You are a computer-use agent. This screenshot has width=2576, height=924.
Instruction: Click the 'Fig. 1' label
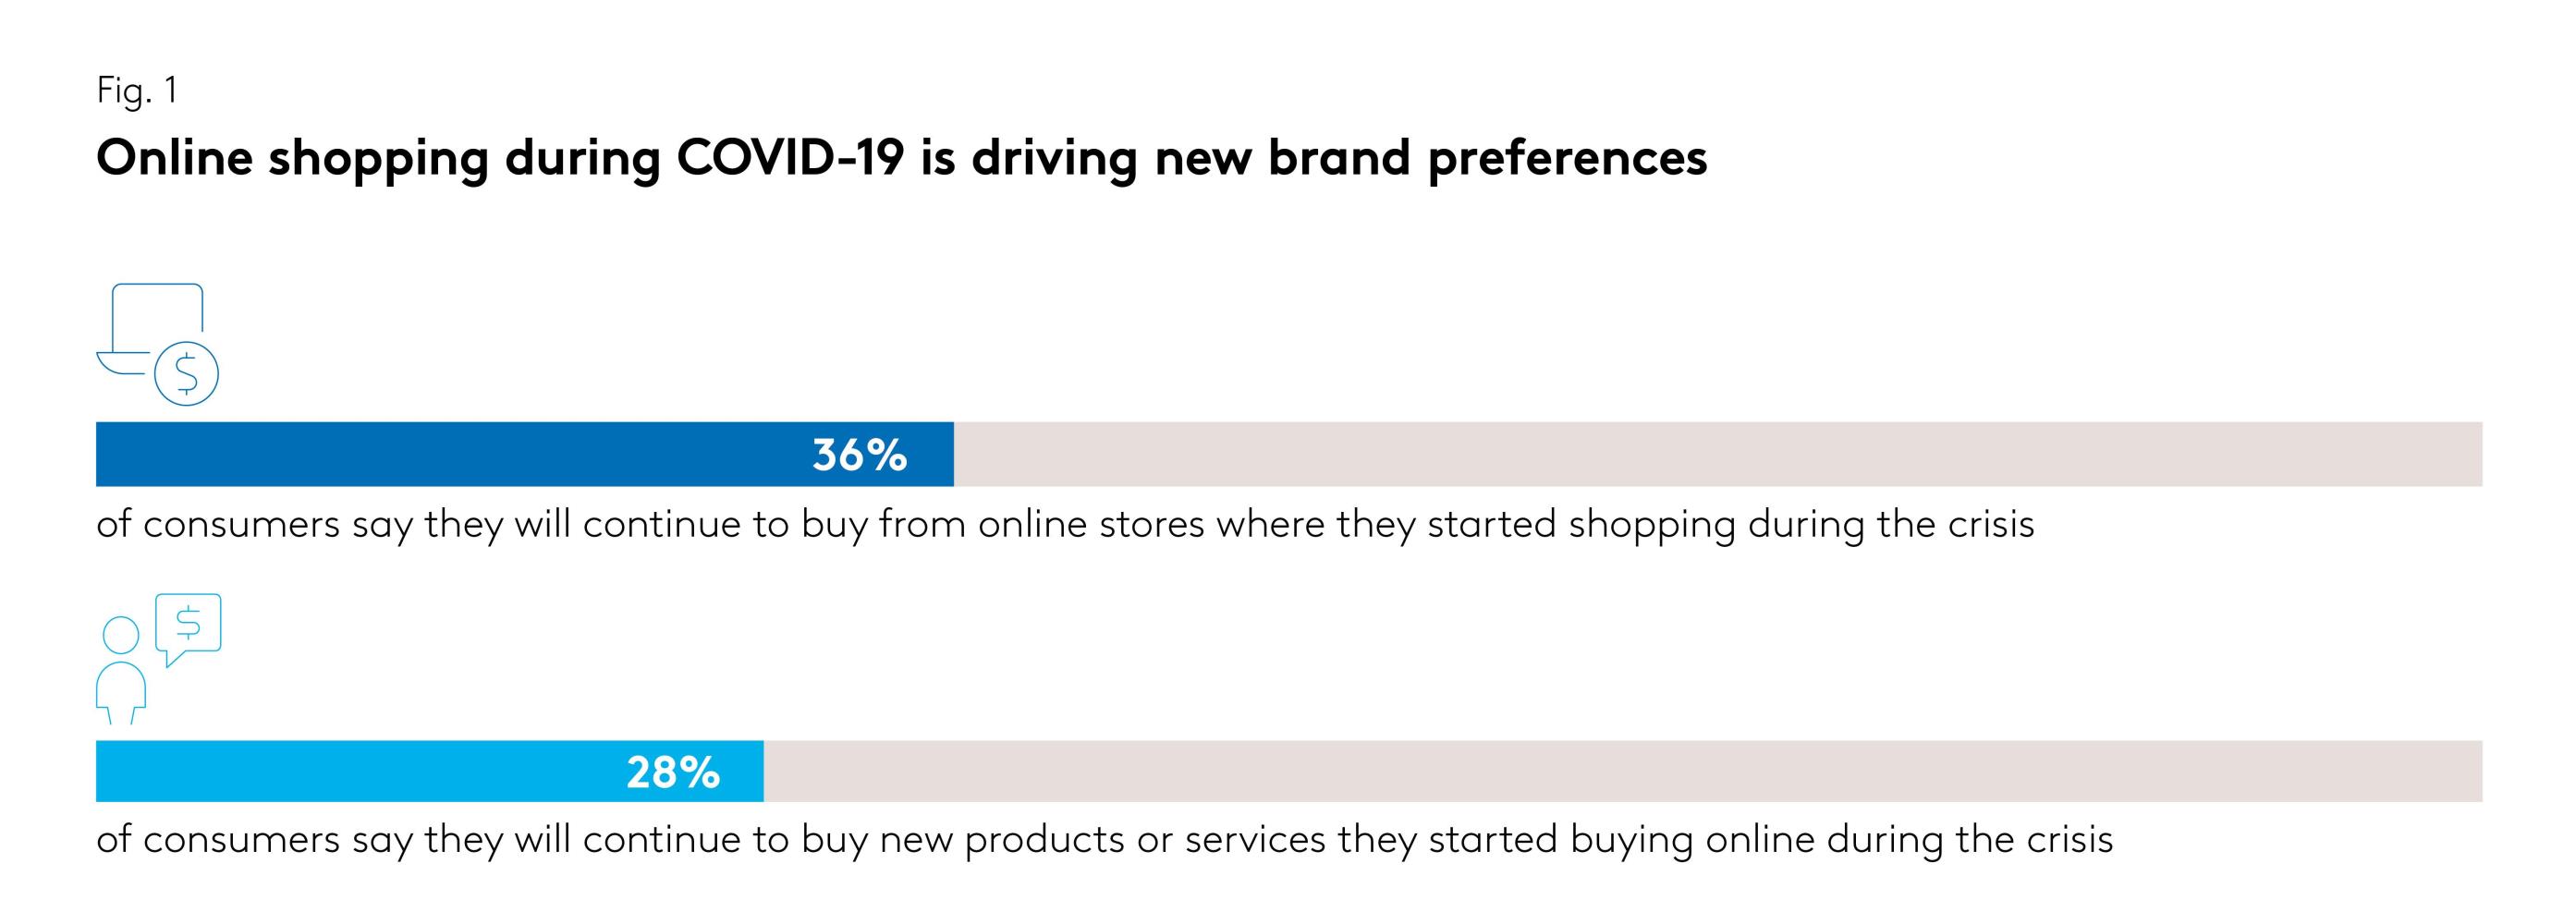[137, 91]
